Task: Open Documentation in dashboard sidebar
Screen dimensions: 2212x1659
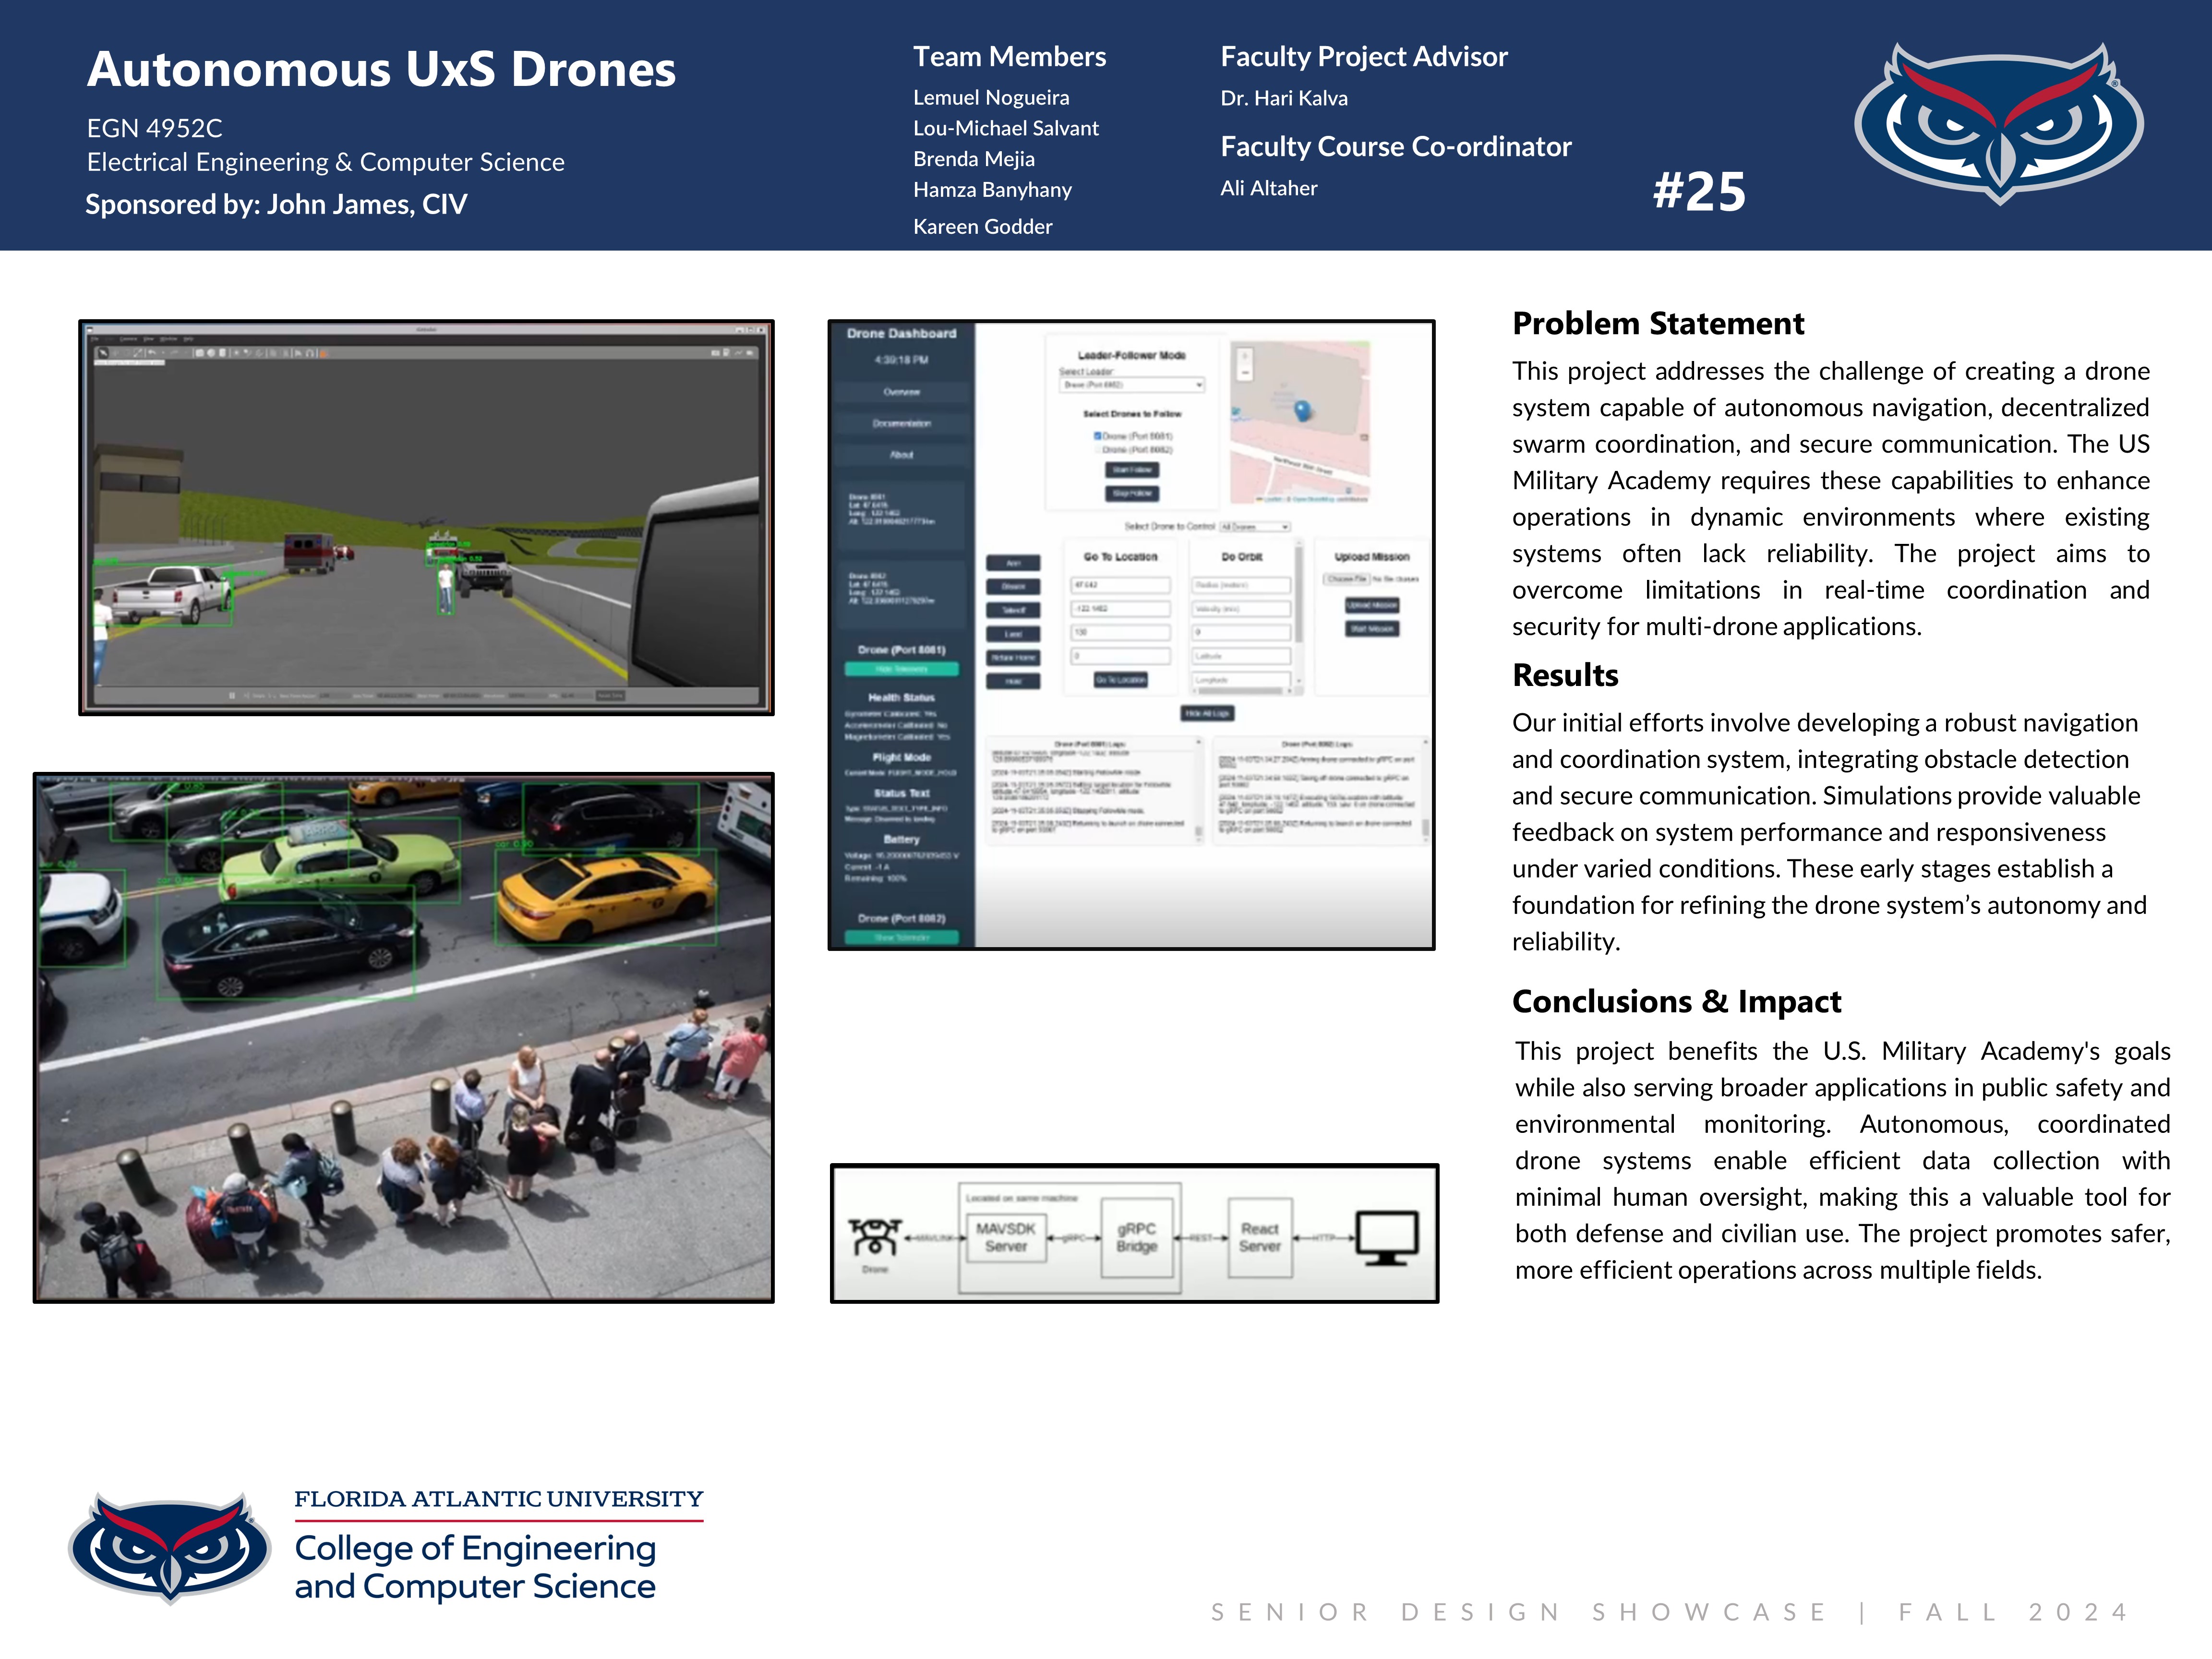Action: pos(901,423)
